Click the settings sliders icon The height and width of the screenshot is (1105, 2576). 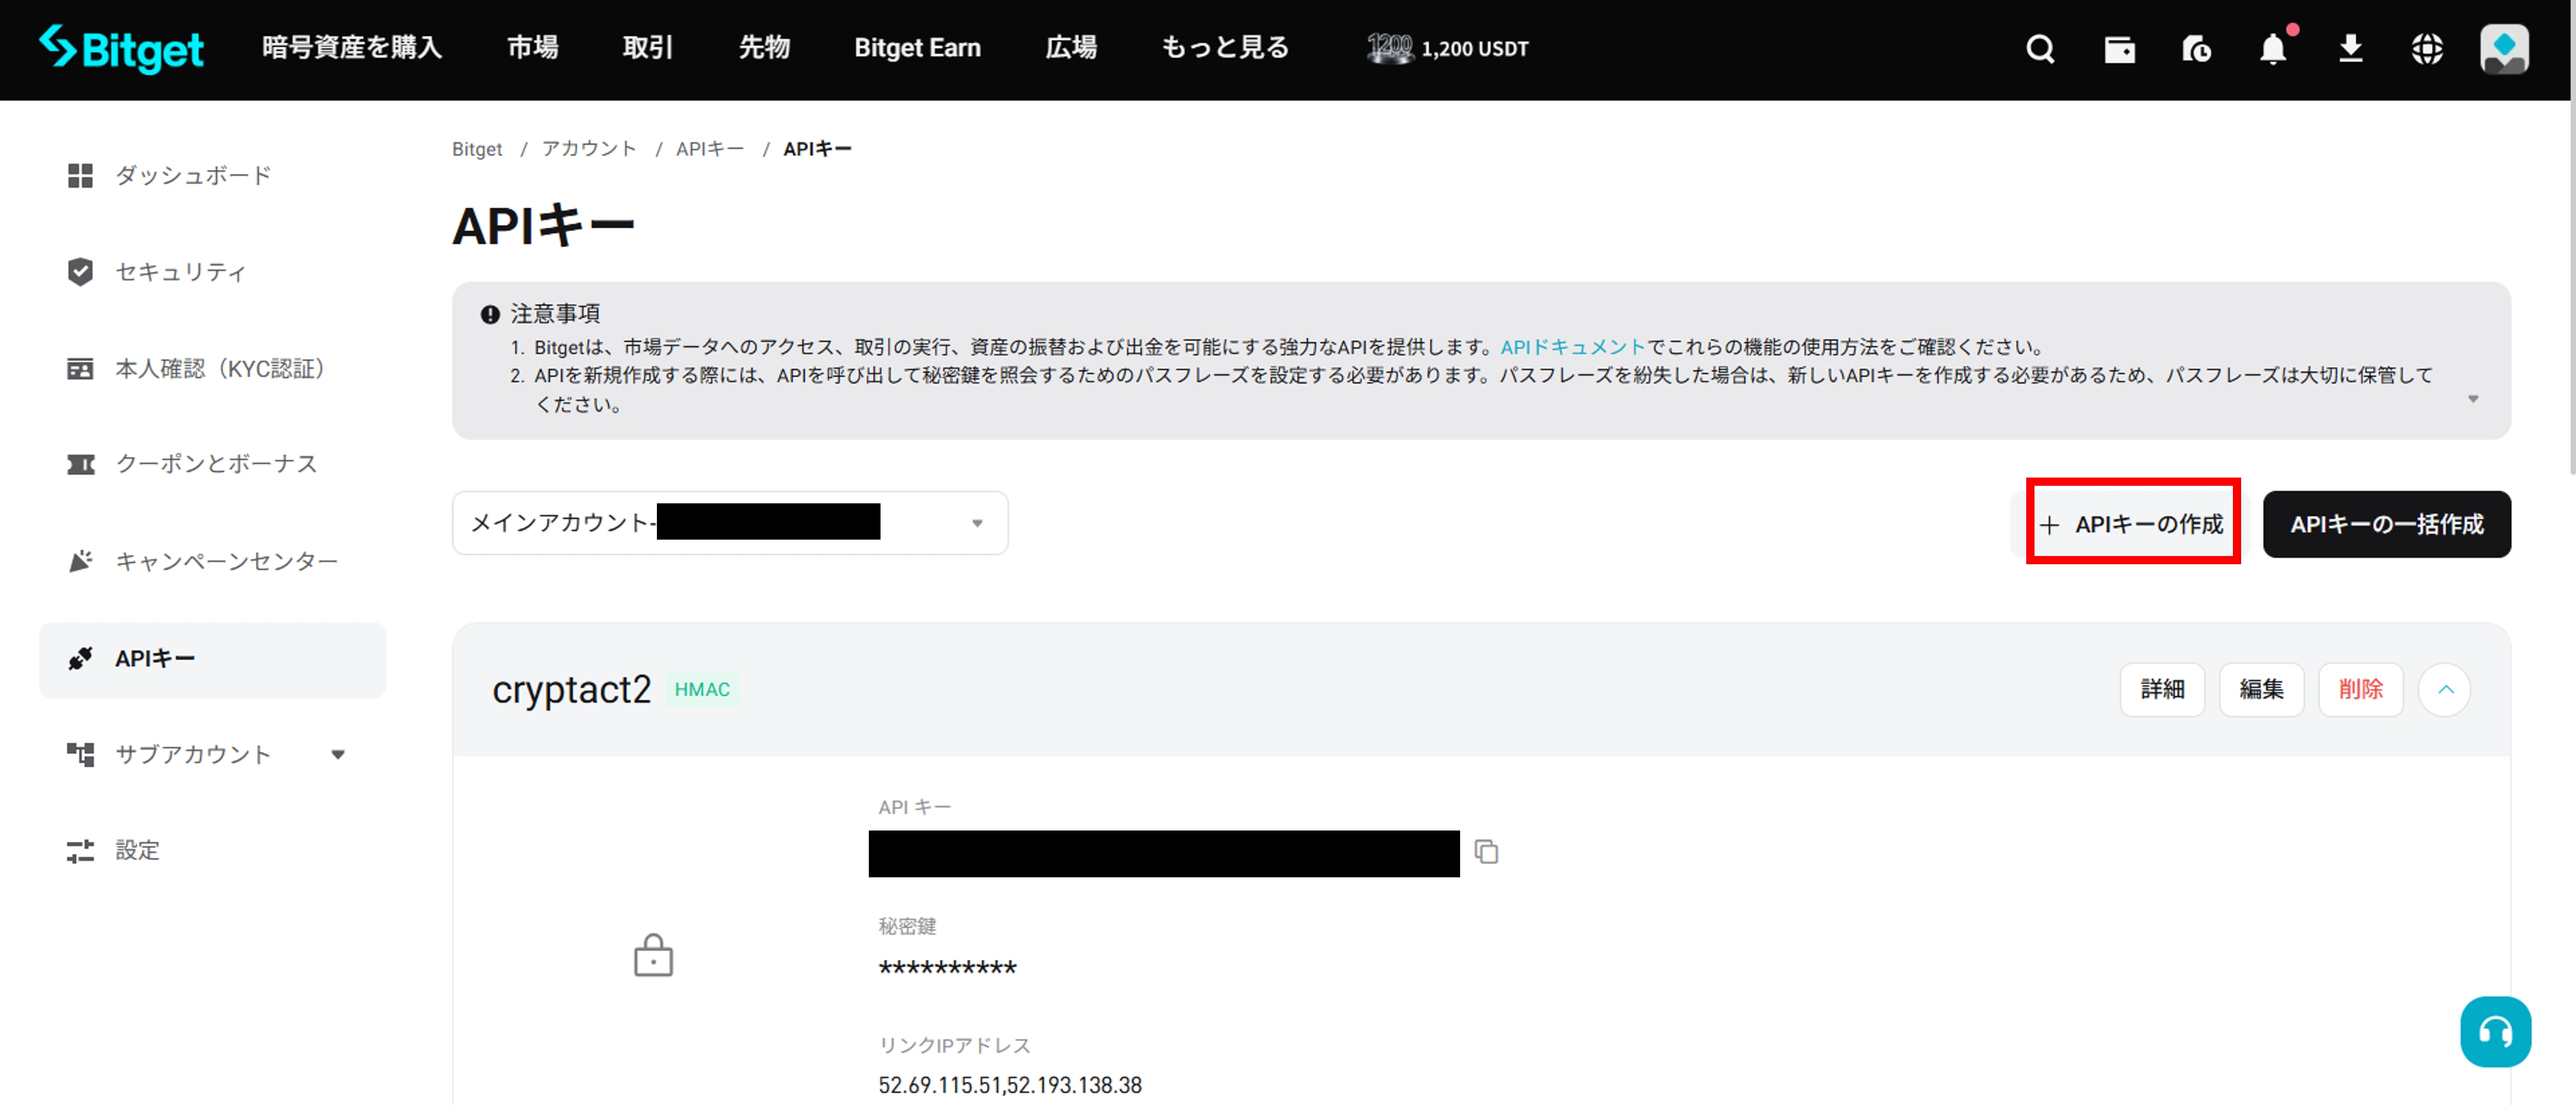(x=80, y=851)
